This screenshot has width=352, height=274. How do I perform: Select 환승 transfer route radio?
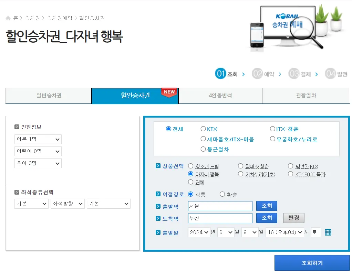point(222,194)
